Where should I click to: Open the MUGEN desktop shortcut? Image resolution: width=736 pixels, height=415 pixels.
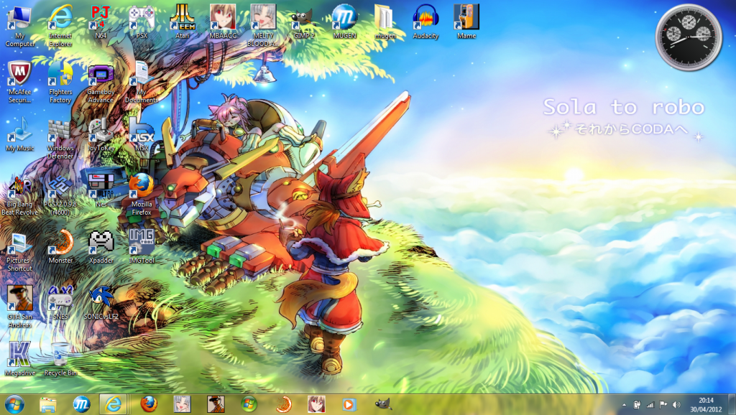point(344,22)
